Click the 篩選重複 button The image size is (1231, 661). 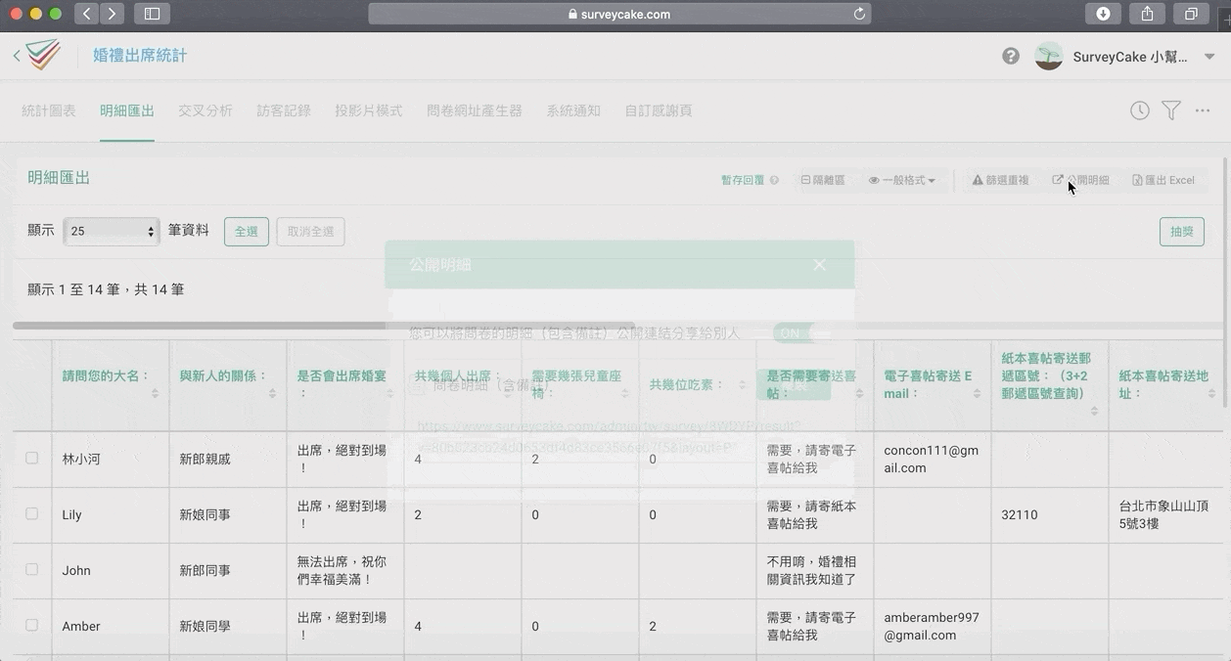tap(1000, 180)
